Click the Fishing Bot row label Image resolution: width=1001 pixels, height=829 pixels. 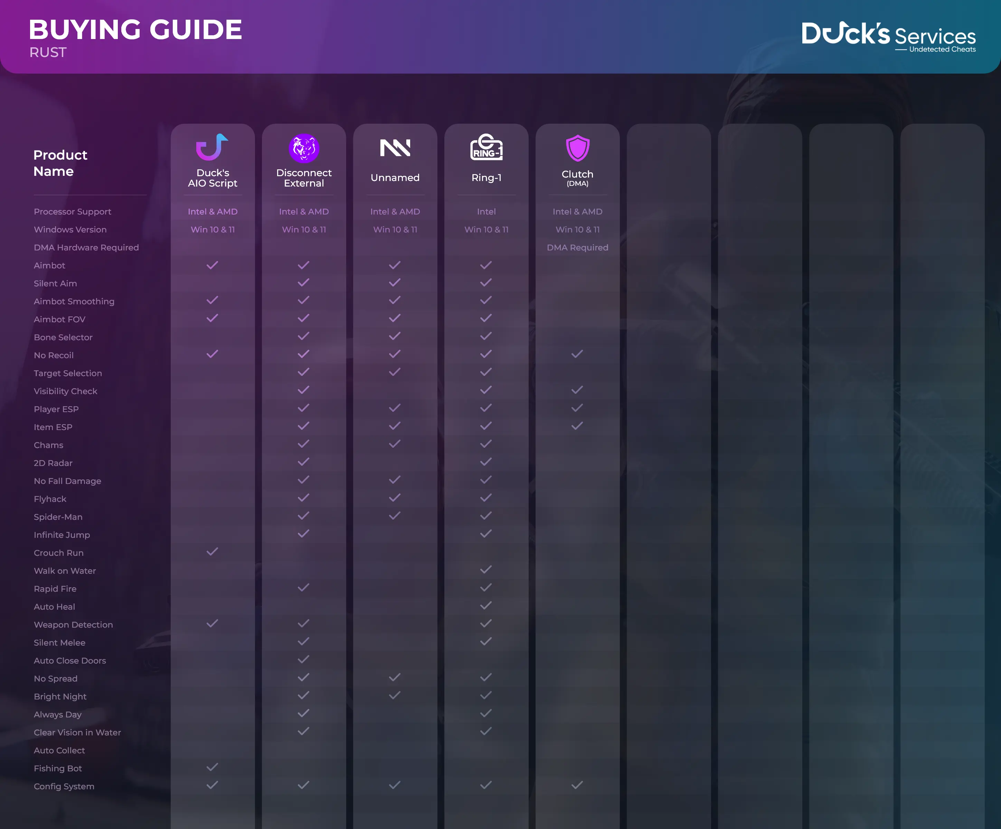click(x=58, y=769)
